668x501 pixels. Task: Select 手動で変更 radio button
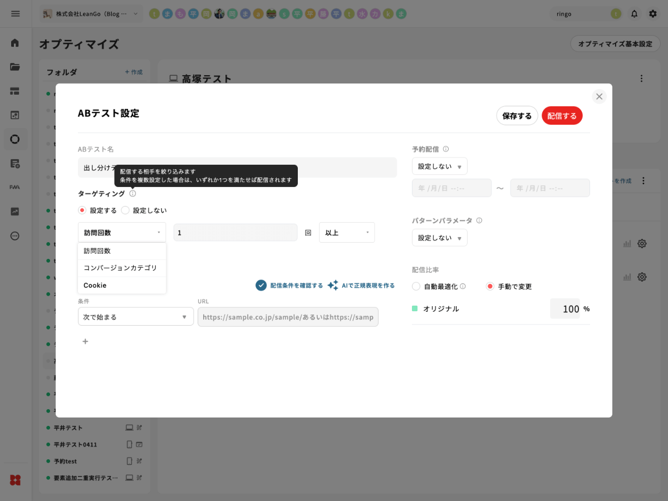(490, 286)
